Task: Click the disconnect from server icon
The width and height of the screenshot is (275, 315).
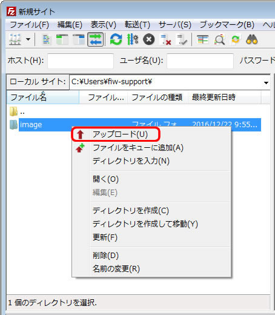Action: pos(165,39)
